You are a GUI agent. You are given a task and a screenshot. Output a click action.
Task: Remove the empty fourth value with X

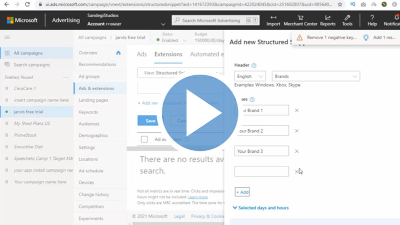pyautogui.click(x=296, y=171)
